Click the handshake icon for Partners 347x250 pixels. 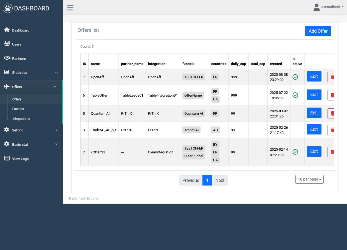7,58
